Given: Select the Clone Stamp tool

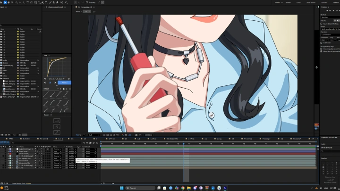Looking at the screenshot, I should pos(54,2).
